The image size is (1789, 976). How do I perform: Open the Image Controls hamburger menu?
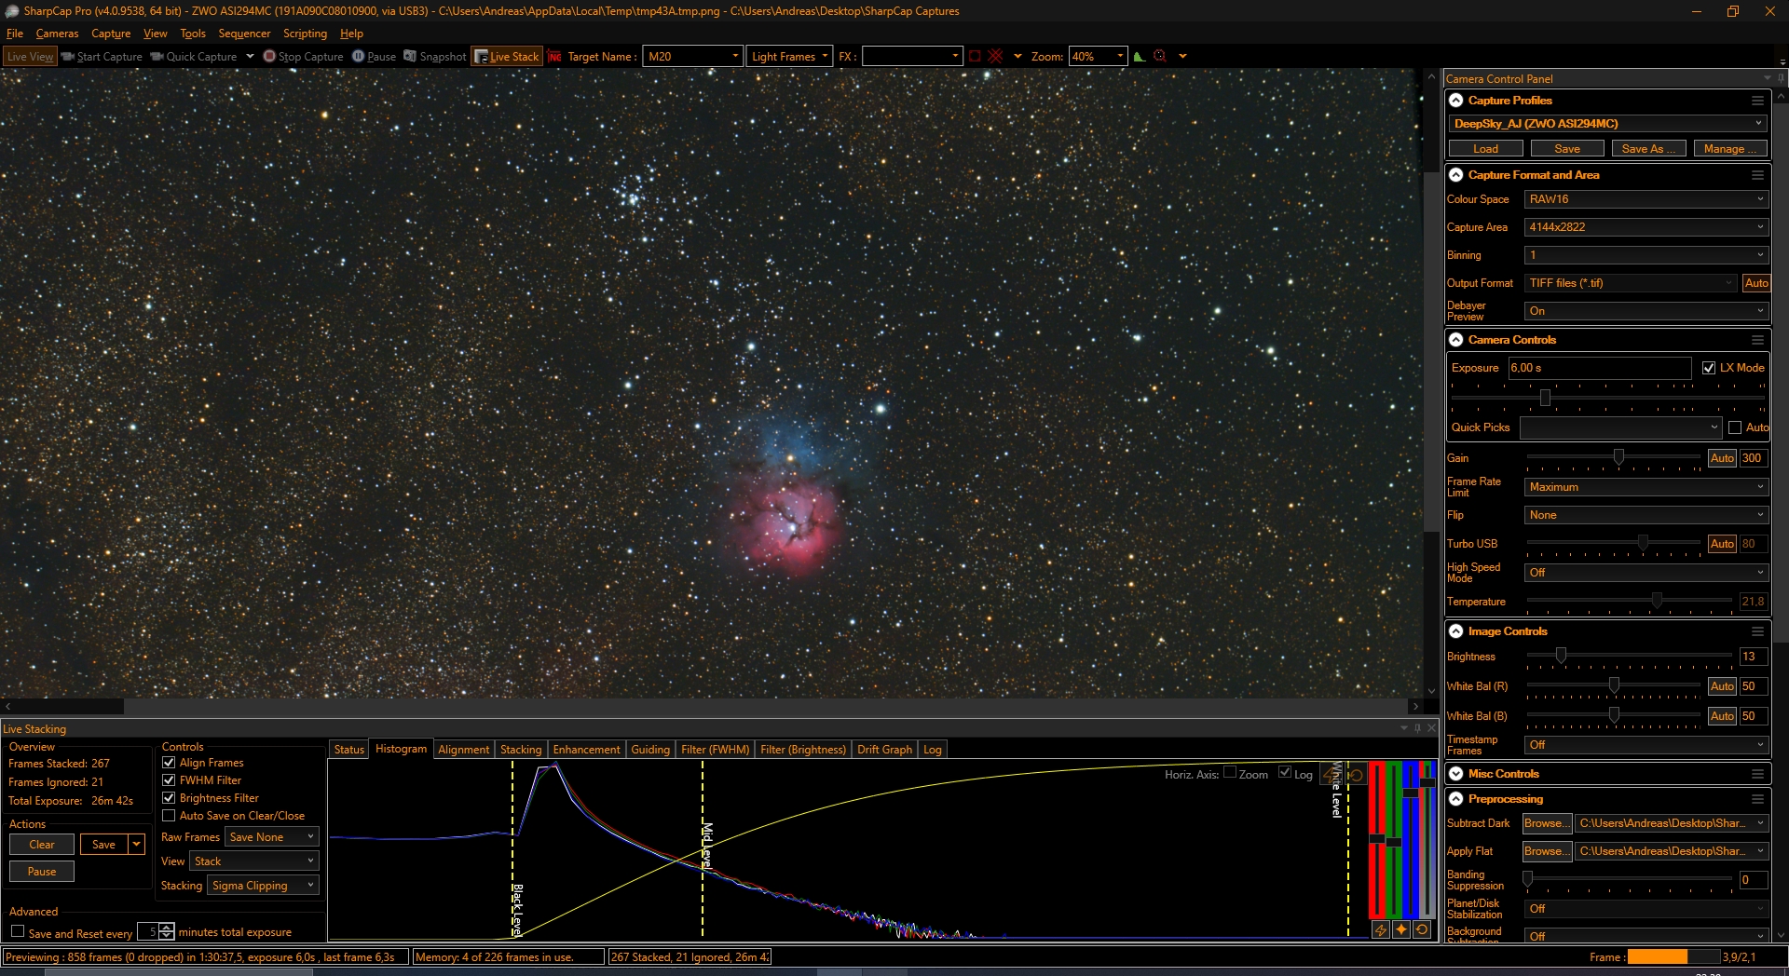[1757, 631]
